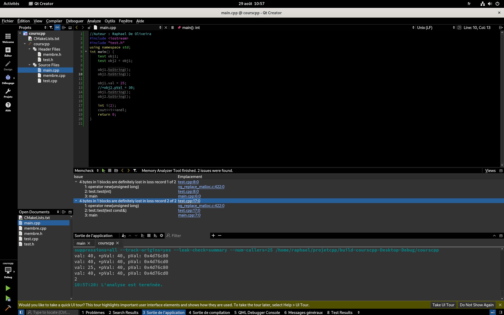Collapse the first definitely lost issue
The height and width of the screenshot is (315, 504).
[76, 182]
